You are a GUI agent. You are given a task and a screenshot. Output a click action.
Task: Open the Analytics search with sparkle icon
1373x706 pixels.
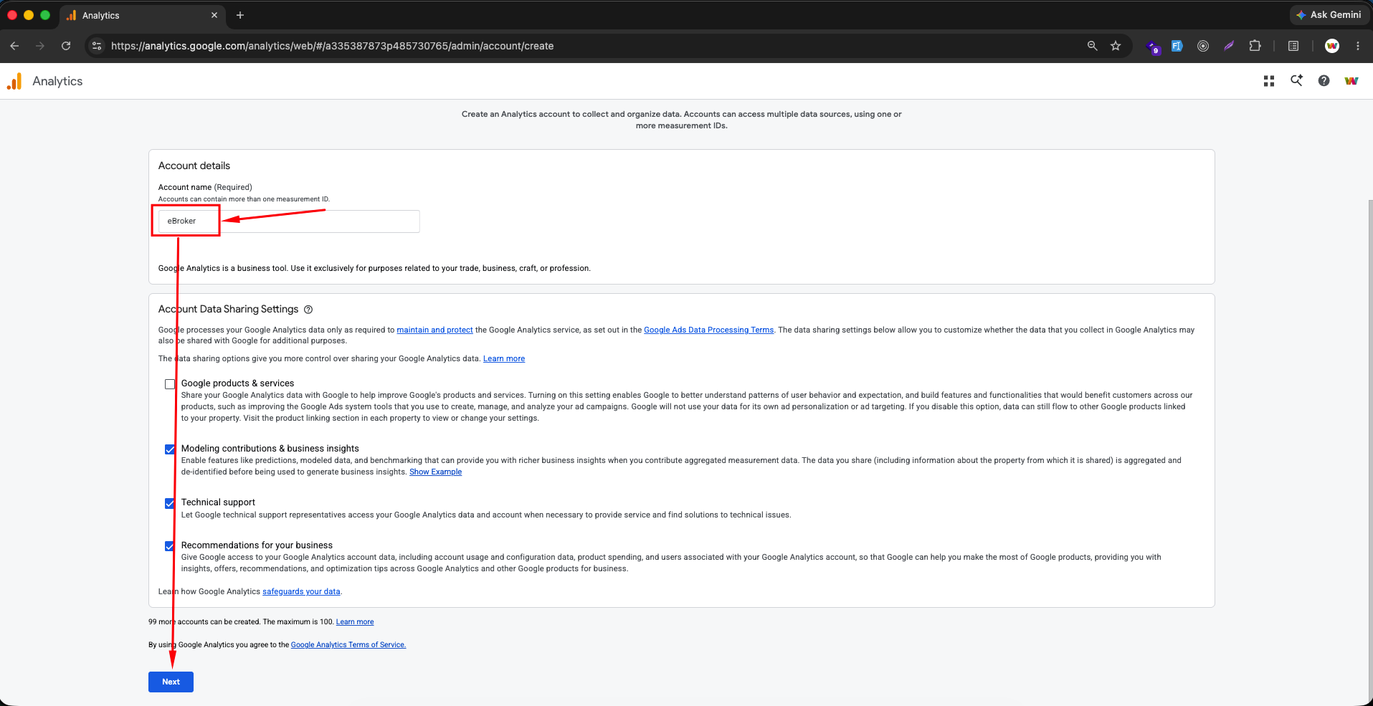point(1296,81)
